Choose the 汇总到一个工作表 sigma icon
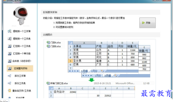Screen dimensions: 174x102 (x=9, y=46)
